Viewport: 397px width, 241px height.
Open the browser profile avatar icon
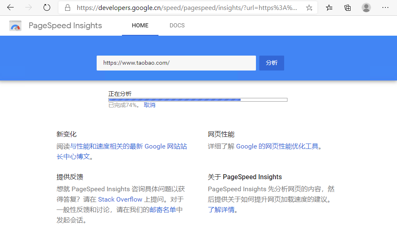(366, 7)
